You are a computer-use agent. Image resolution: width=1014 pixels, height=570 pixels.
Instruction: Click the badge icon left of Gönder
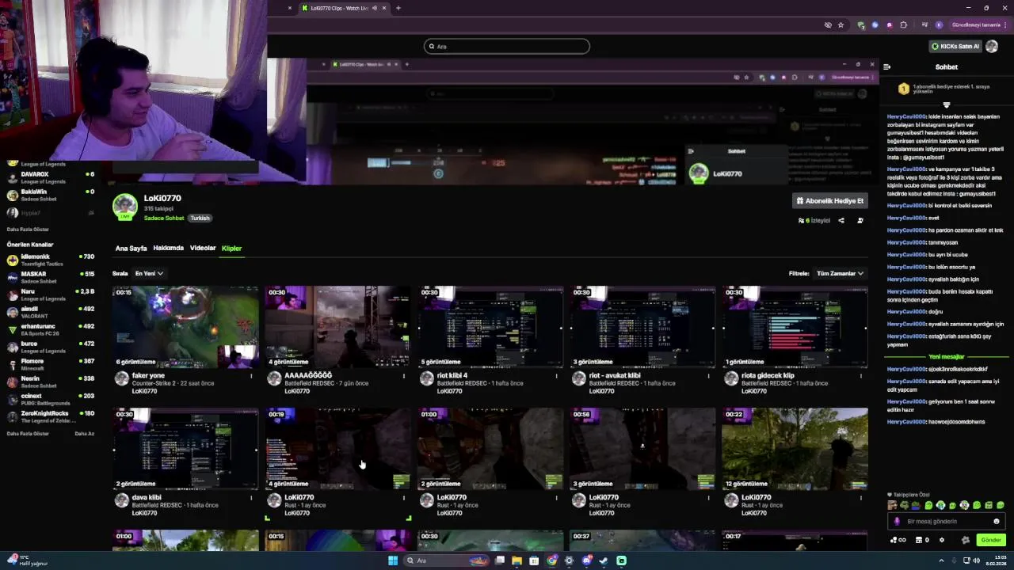(x=966, y=540)
